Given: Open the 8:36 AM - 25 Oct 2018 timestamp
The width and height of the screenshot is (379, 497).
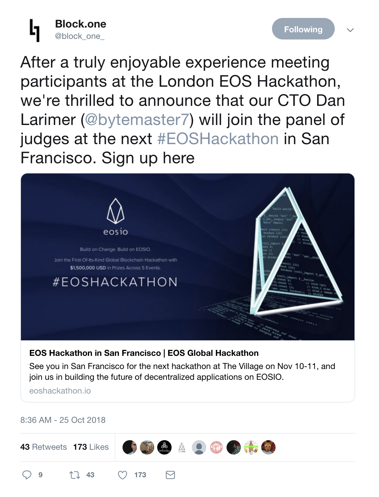Looking at the screenshot, I should (63, 420).
